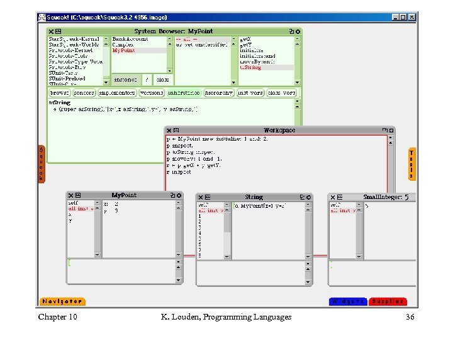Open the Widgets flap at the bottom
This screenshot has height=339, width=453.
pos(348,301)
